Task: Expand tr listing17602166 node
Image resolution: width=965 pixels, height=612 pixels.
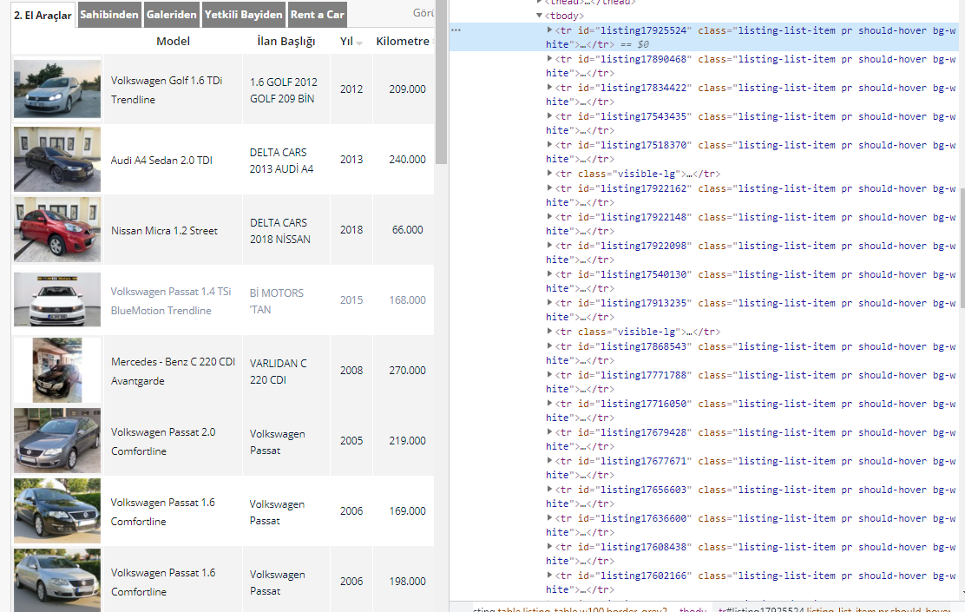Action: click(x=549, y=575)
